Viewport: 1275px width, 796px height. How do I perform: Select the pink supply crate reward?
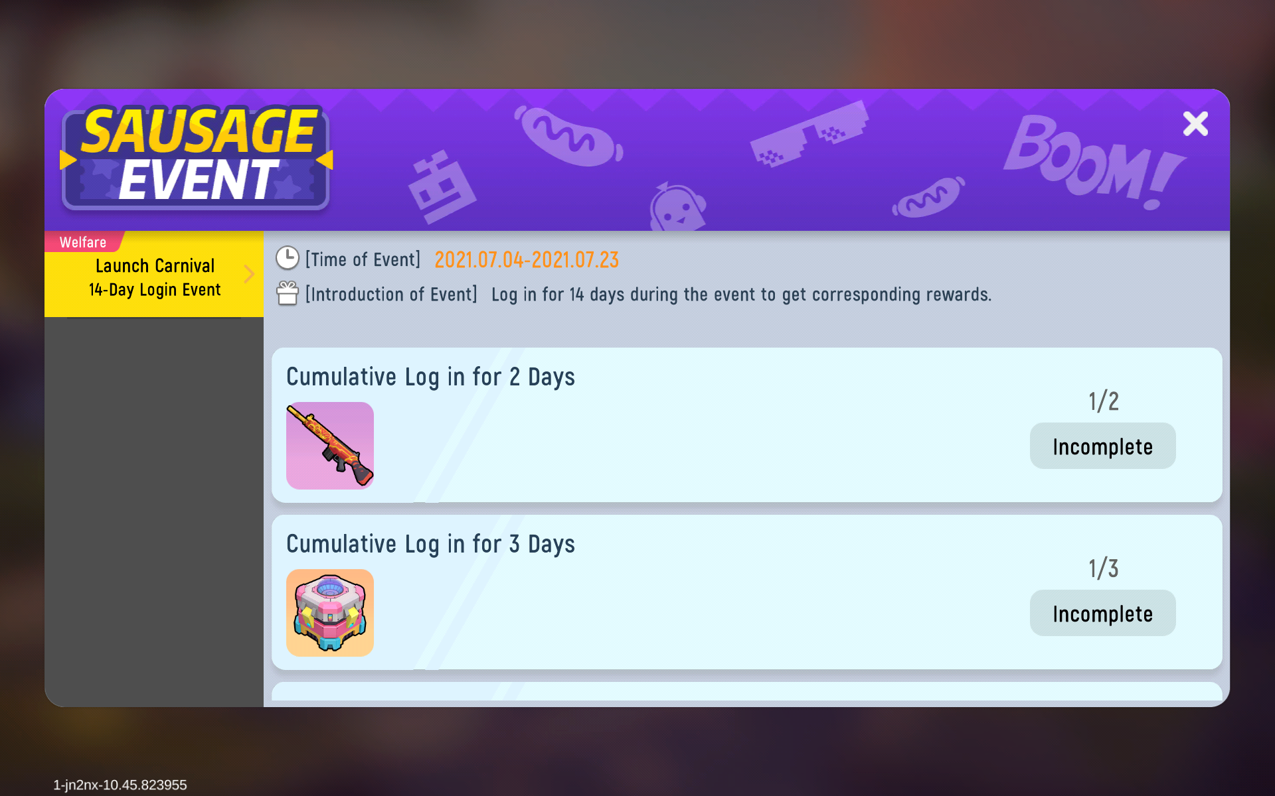(330, 613)
